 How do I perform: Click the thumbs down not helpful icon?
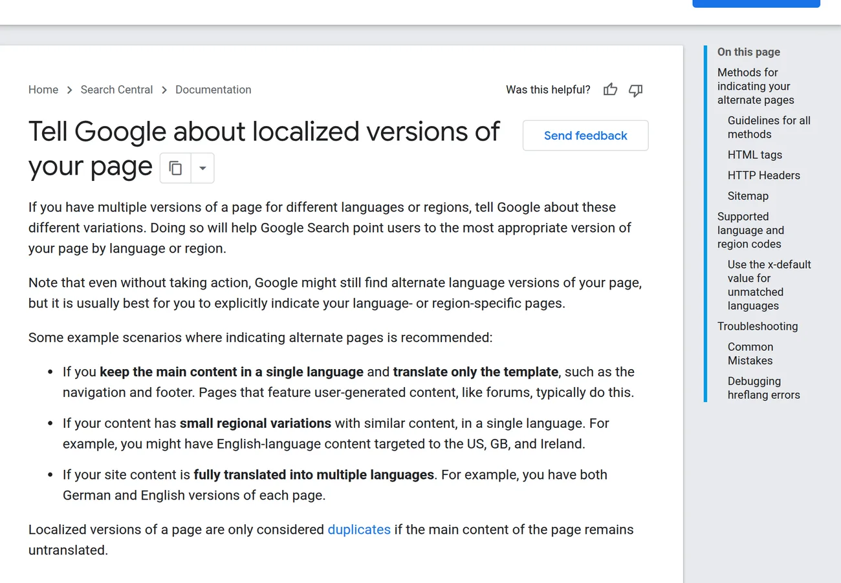[636, 90]
